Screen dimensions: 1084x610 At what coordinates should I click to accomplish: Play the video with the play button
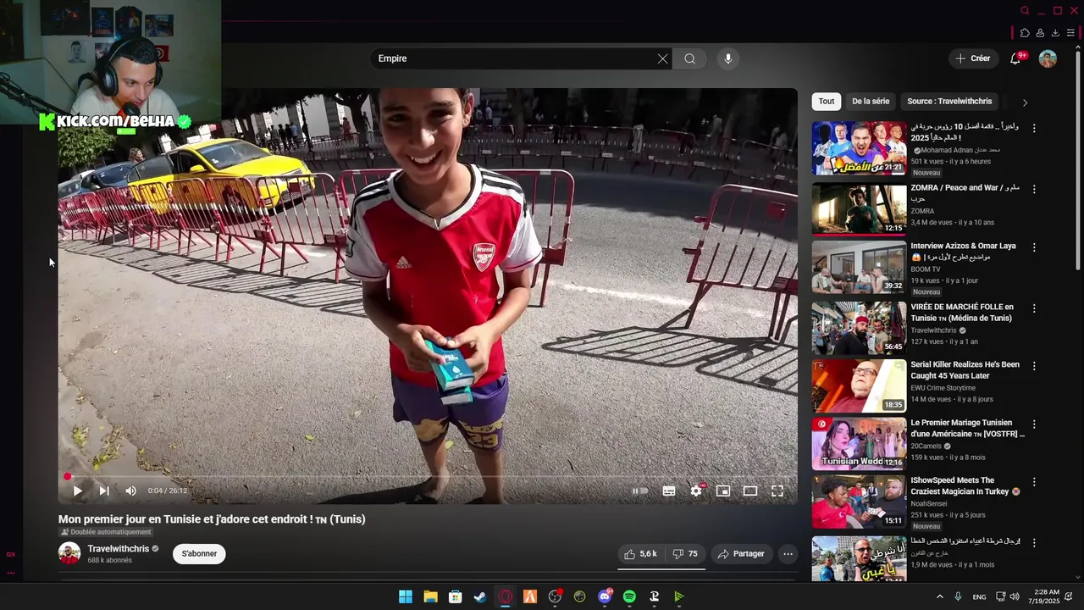(77, 491)
